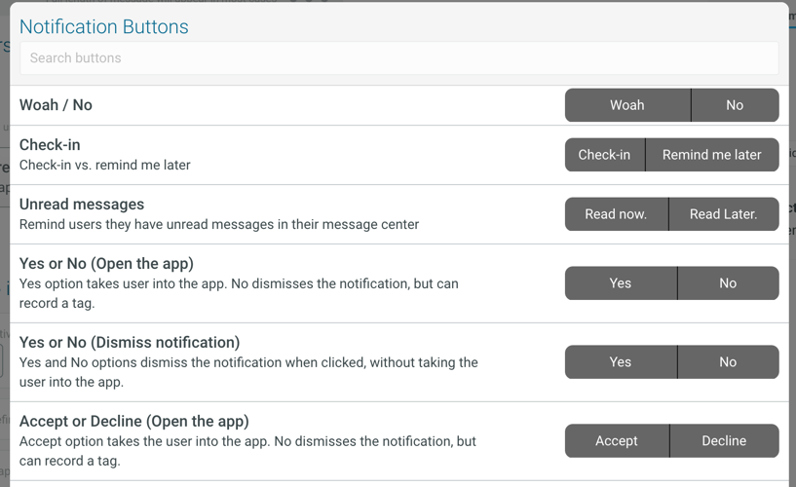Select the Read Later. button
Image resolution: width=796 pixels, height=487 pixels.
tap(724, 214)
